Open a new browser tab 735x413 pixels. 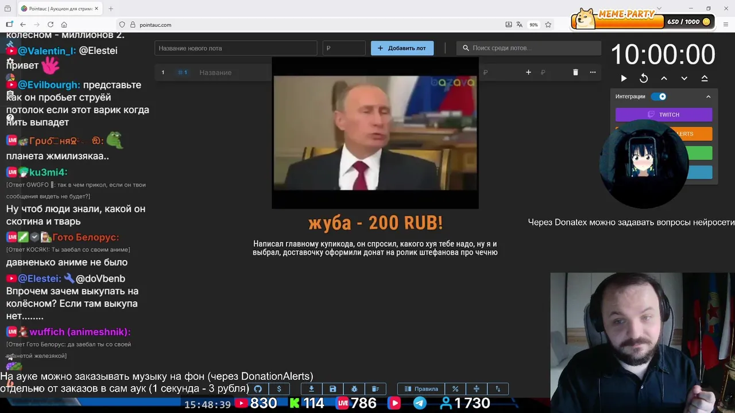(x=111, y=9)
